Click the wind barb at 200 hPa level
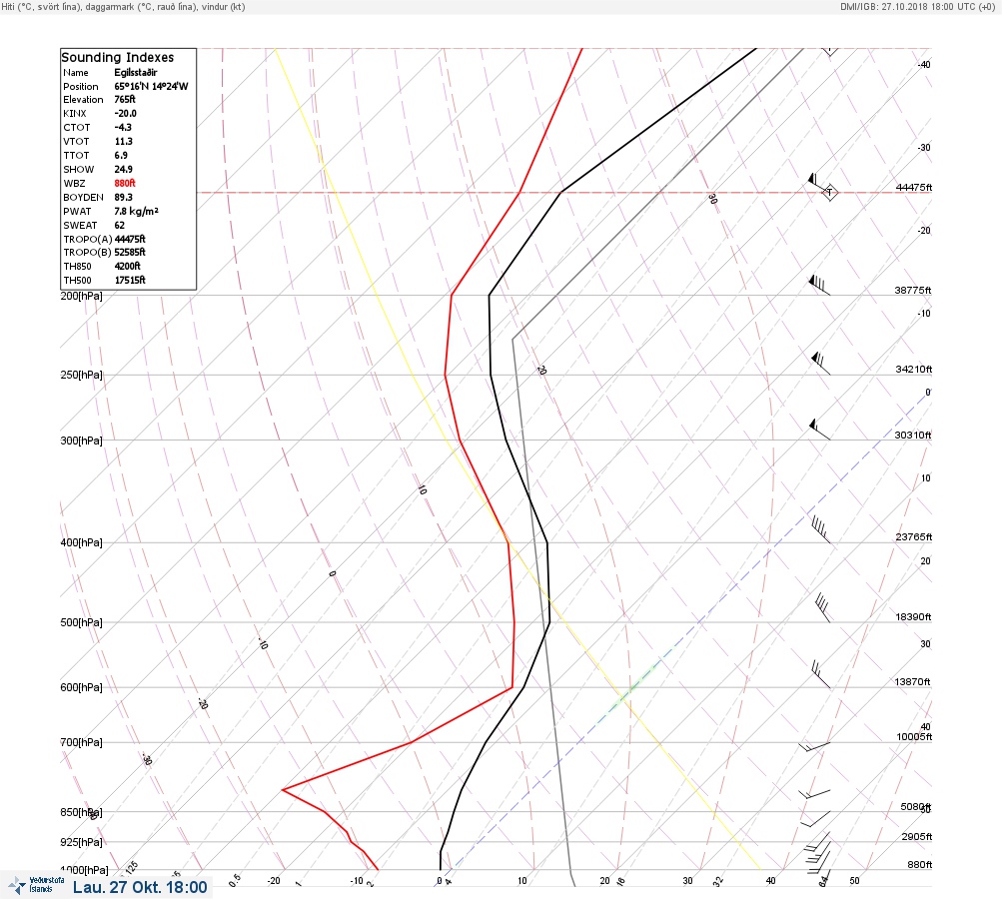 tap(819, 285)
